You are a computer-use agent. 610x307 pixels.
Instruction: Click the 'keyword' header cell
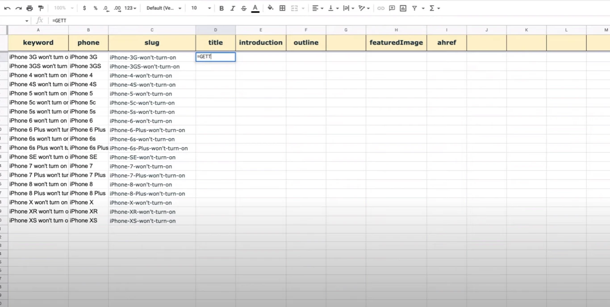click(38, 43)
